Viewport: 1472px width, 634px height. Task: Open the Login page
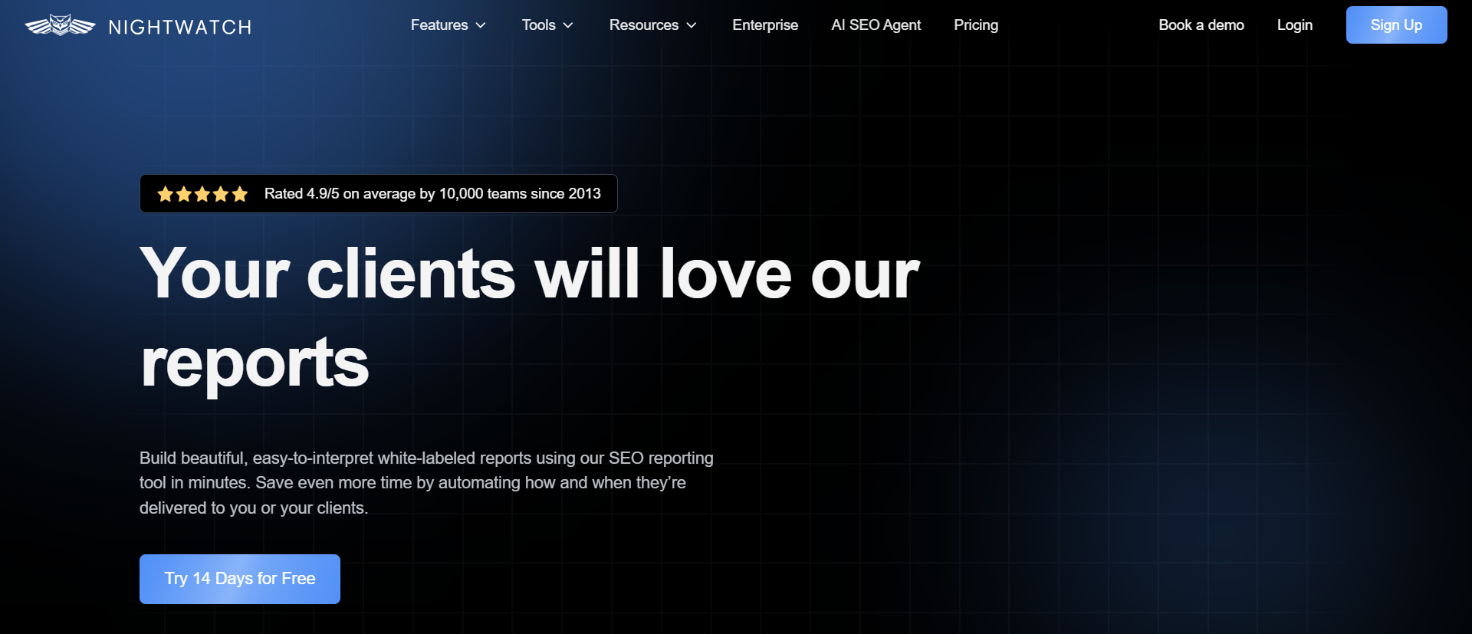click(x=1294, y=25)
